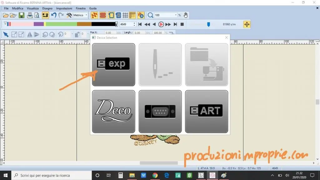Click the stitch count field showing 4649

[126, 24]
